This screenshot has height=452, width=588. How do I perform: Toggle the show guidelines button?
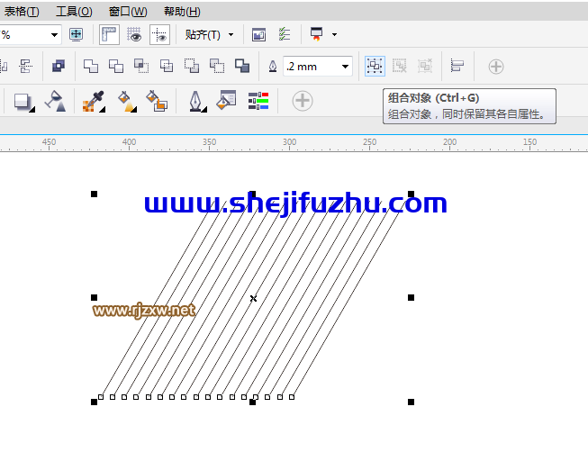click(159, 35)
